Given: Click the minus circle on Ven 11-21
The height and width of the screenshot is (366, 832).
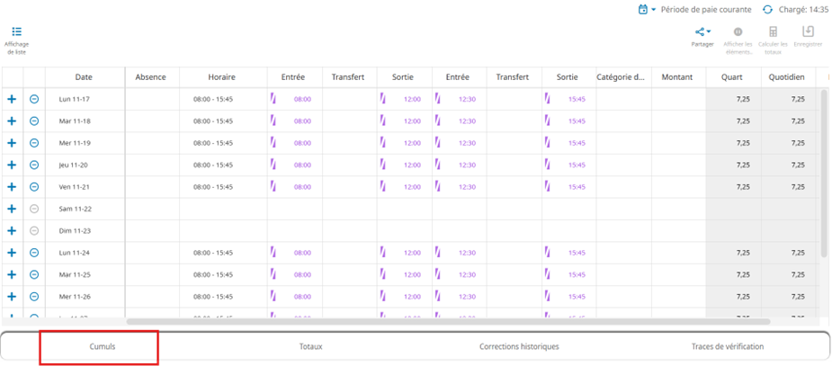Looking at the screenshot, I should point(34,186).
